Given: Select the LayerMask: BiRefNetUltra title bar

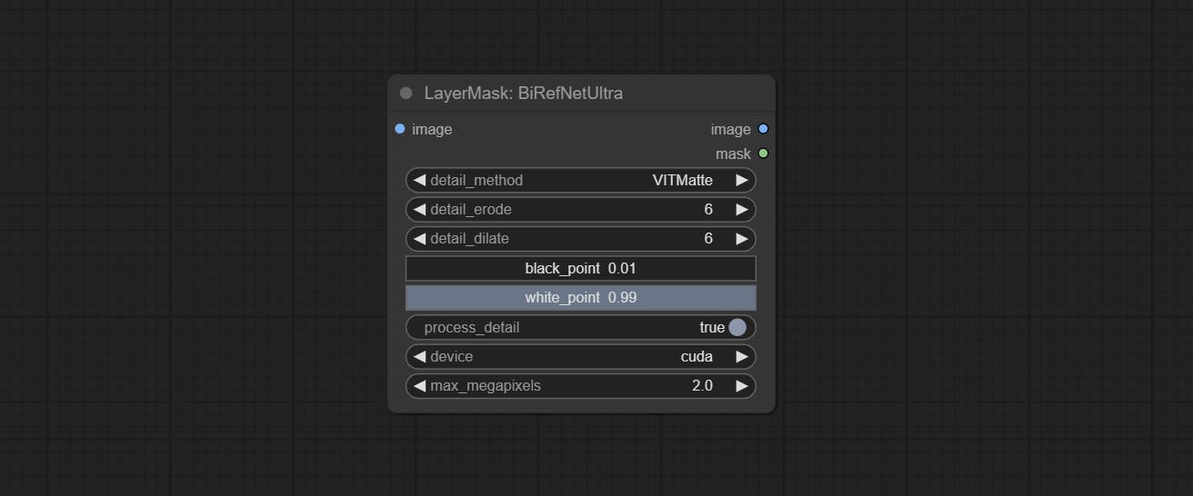Looking at the screenshot, I should [582, 94].
